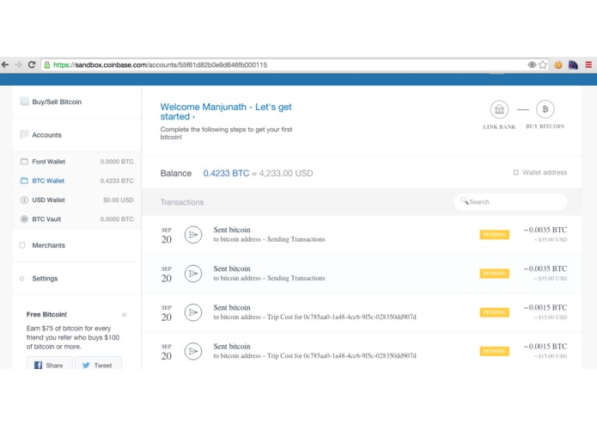Click Pending badge on first Trip Cost row
Viewport: 597px width, 425px height.
[494, 312]
